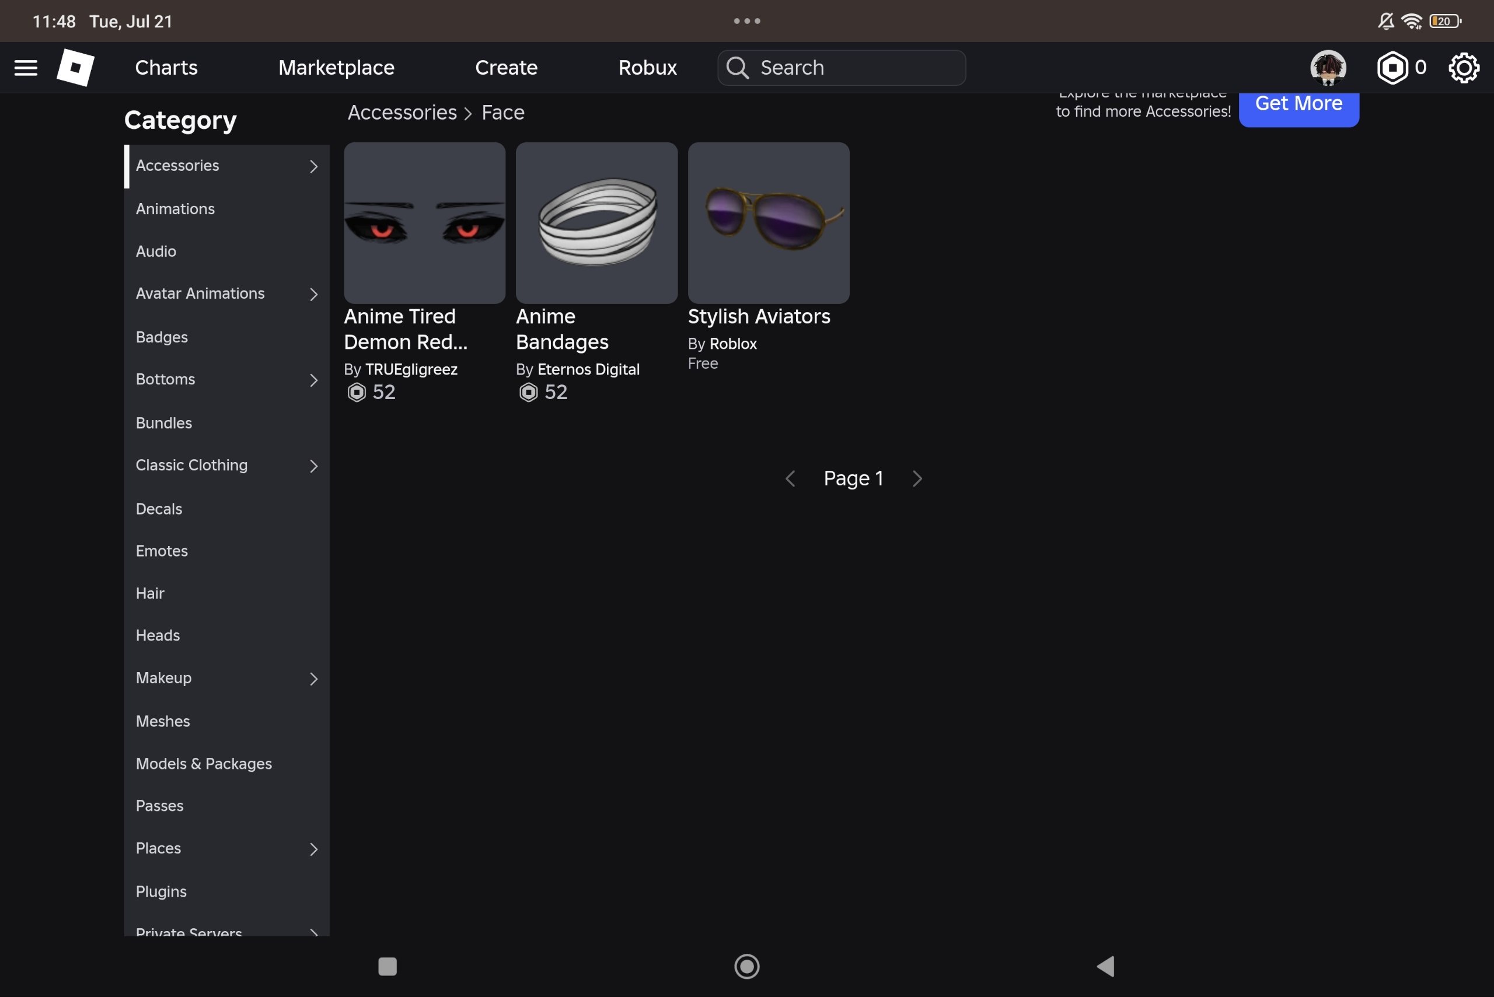
Task: Tap the Wi-Fi status icon
Action: tap(1412, 21)
